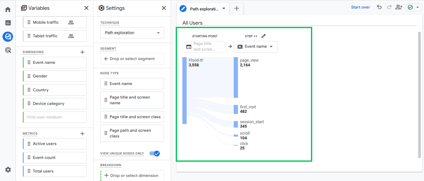
Task: Open Admin settings gear icon
Action: pos(8,170)
